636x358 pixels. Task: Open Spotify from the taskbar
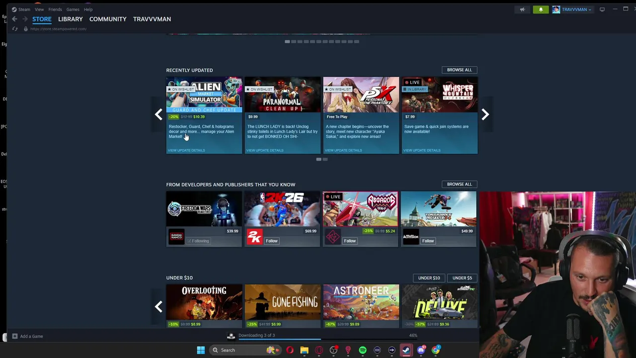point(363,350)
